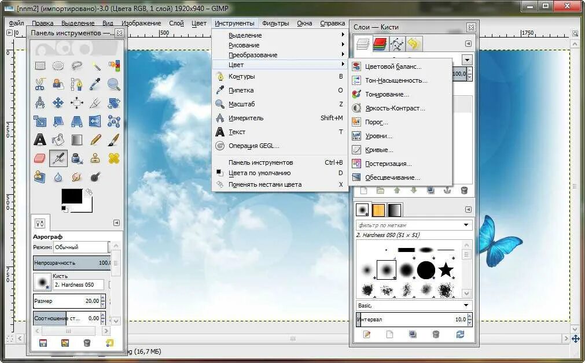Open the Фильтры menu
Viewport: 585px width, 363px height.
point(275,23)
